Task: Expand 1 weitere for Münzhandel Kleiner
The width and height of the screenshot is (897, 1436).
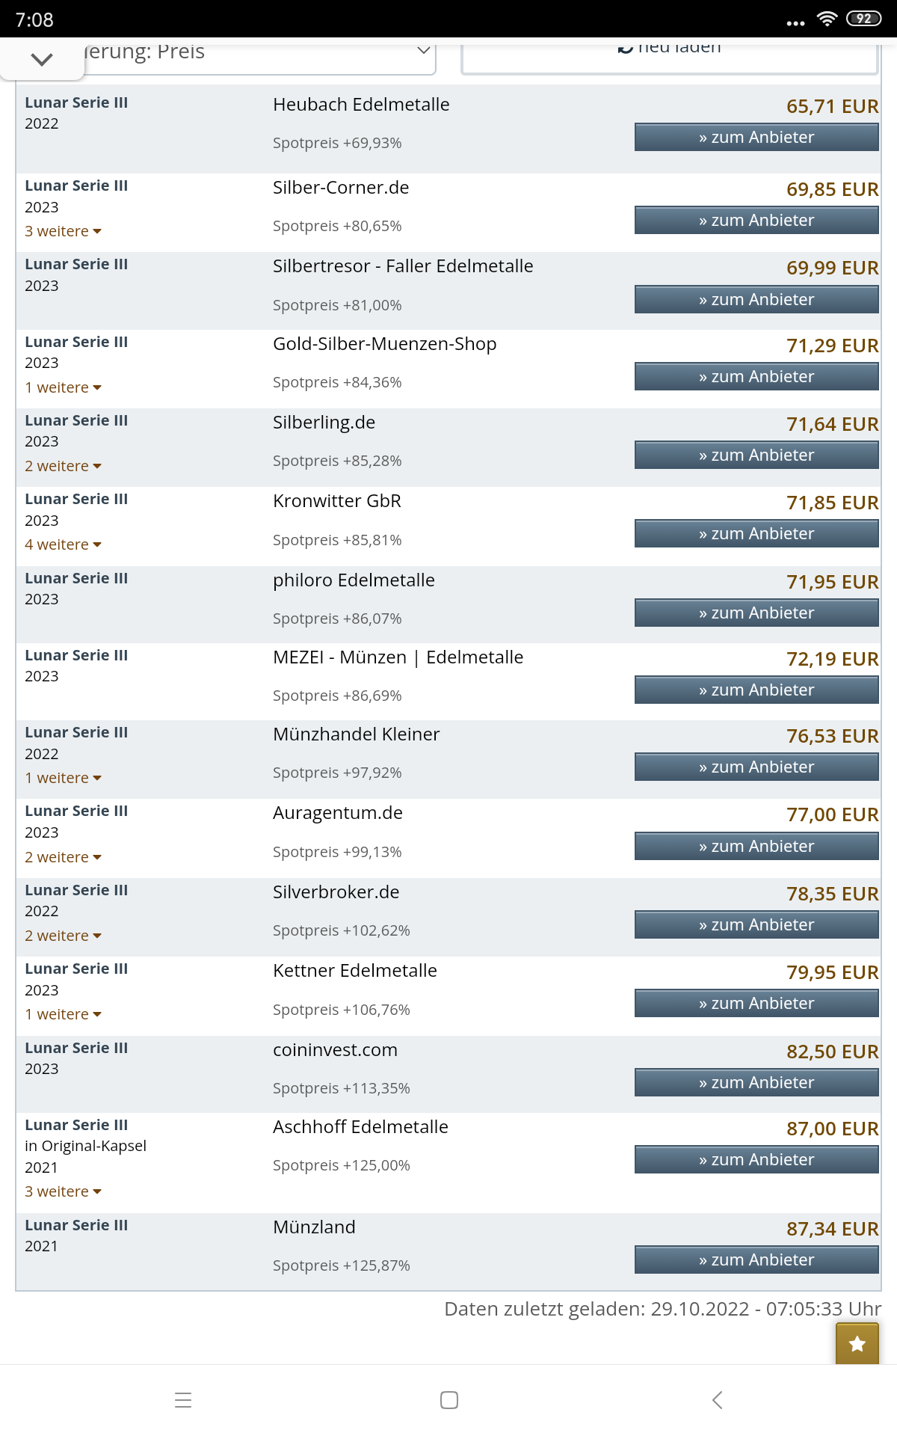Action: (63, 778)
